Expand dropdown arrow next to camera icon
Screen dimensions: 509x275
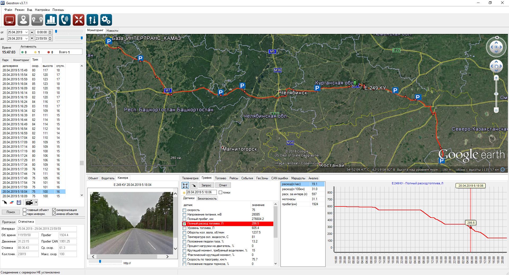[36, 203]
